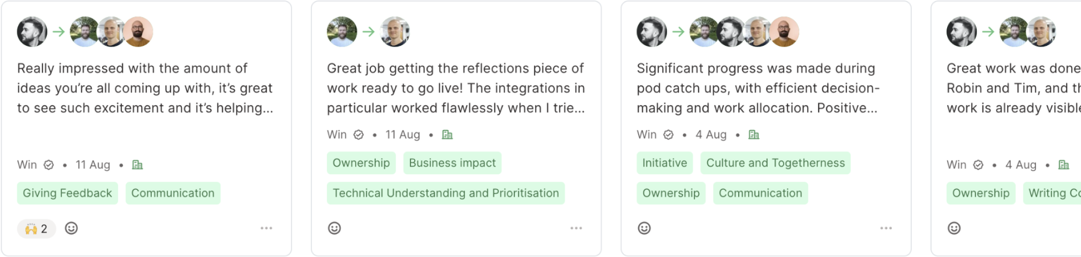The height and width of the screenshot is (257, 1081).
Task: Add emoji reaction on the 'Really impressed' card
Action: pos(71,228)
